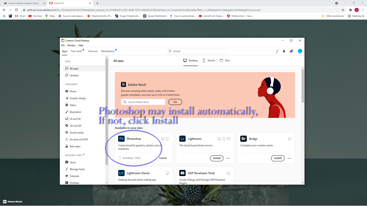
Task: Open the Maps bookmark
Action: coord(50,16)
